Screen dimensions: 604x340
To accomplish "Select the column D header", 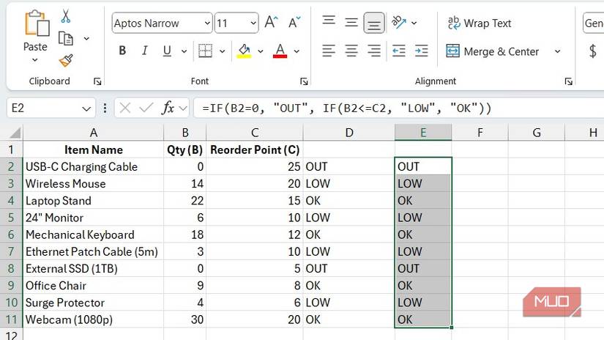I will 349,133.
